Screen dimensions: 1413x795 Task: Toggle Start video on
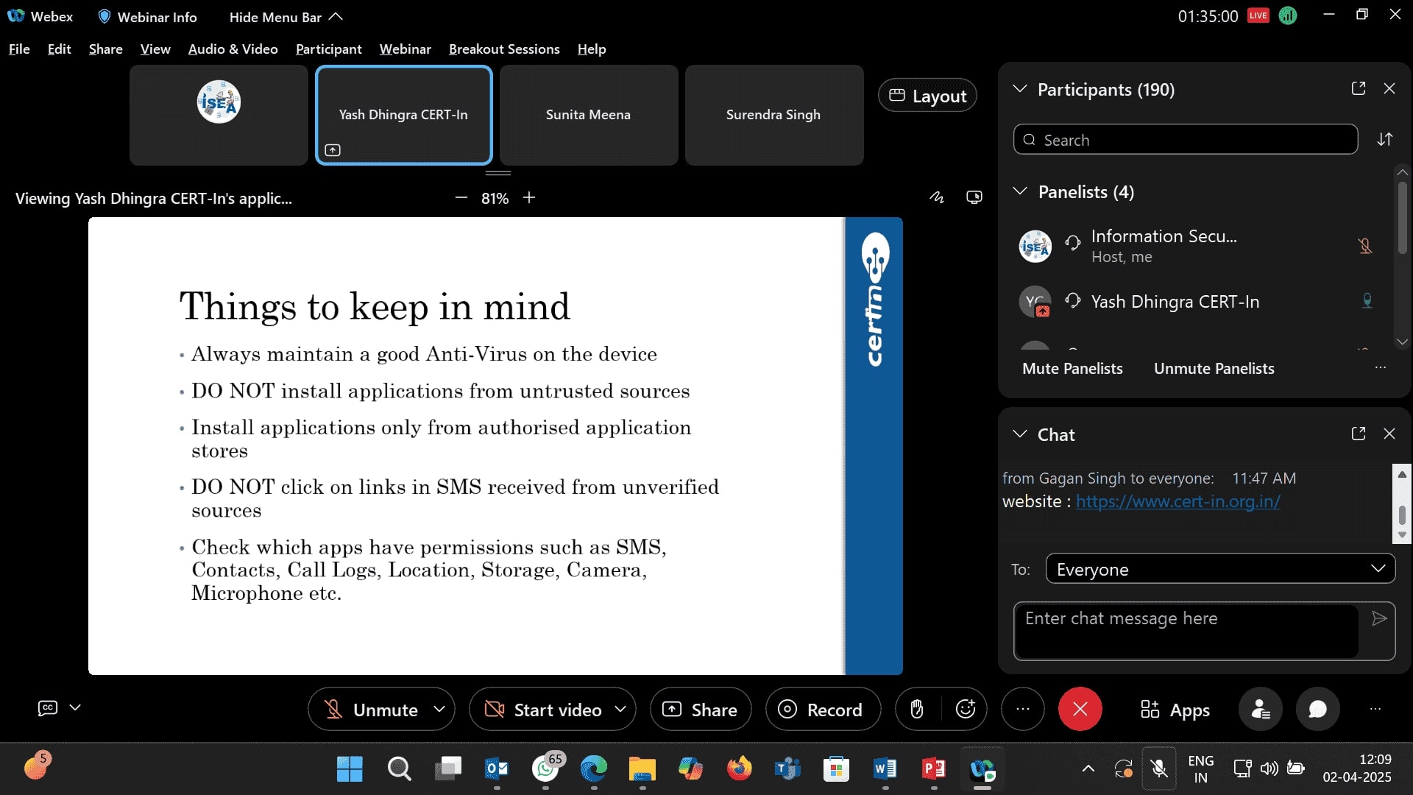[x=545, y=710]
